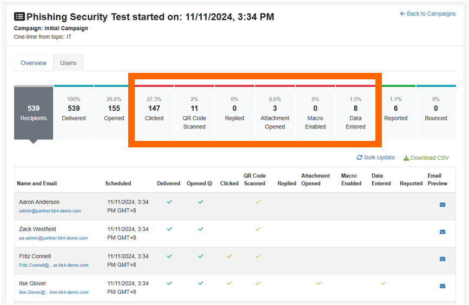Filter by the 0 Macro Enabled tile
The height and width of the screenshot is (305, 469).
coord(315,112)
